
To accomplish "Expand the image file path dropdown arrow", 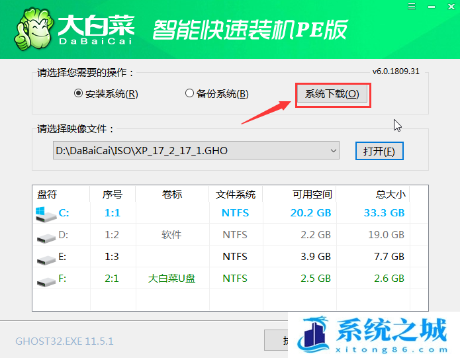I will [334, 151].
